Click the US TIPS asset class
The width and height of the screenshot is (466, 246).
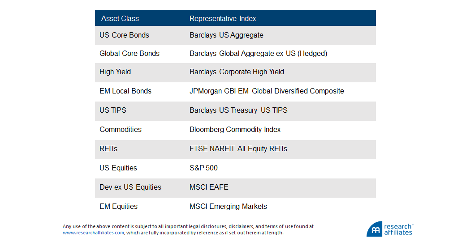114,110
